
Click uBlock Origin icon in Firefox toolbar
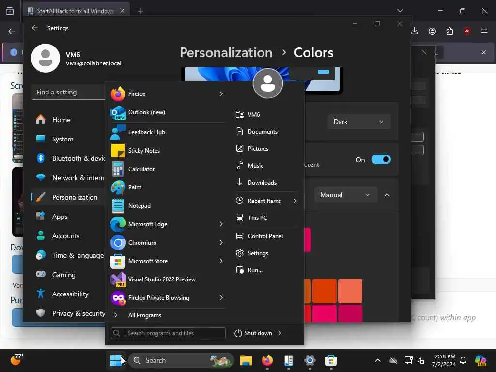pyautogui.click(x=466, y=31)
